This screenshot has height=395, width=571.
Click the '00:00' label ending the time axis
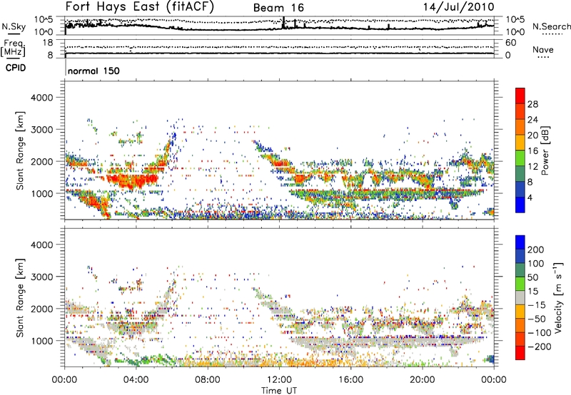(x=494, y=380)
